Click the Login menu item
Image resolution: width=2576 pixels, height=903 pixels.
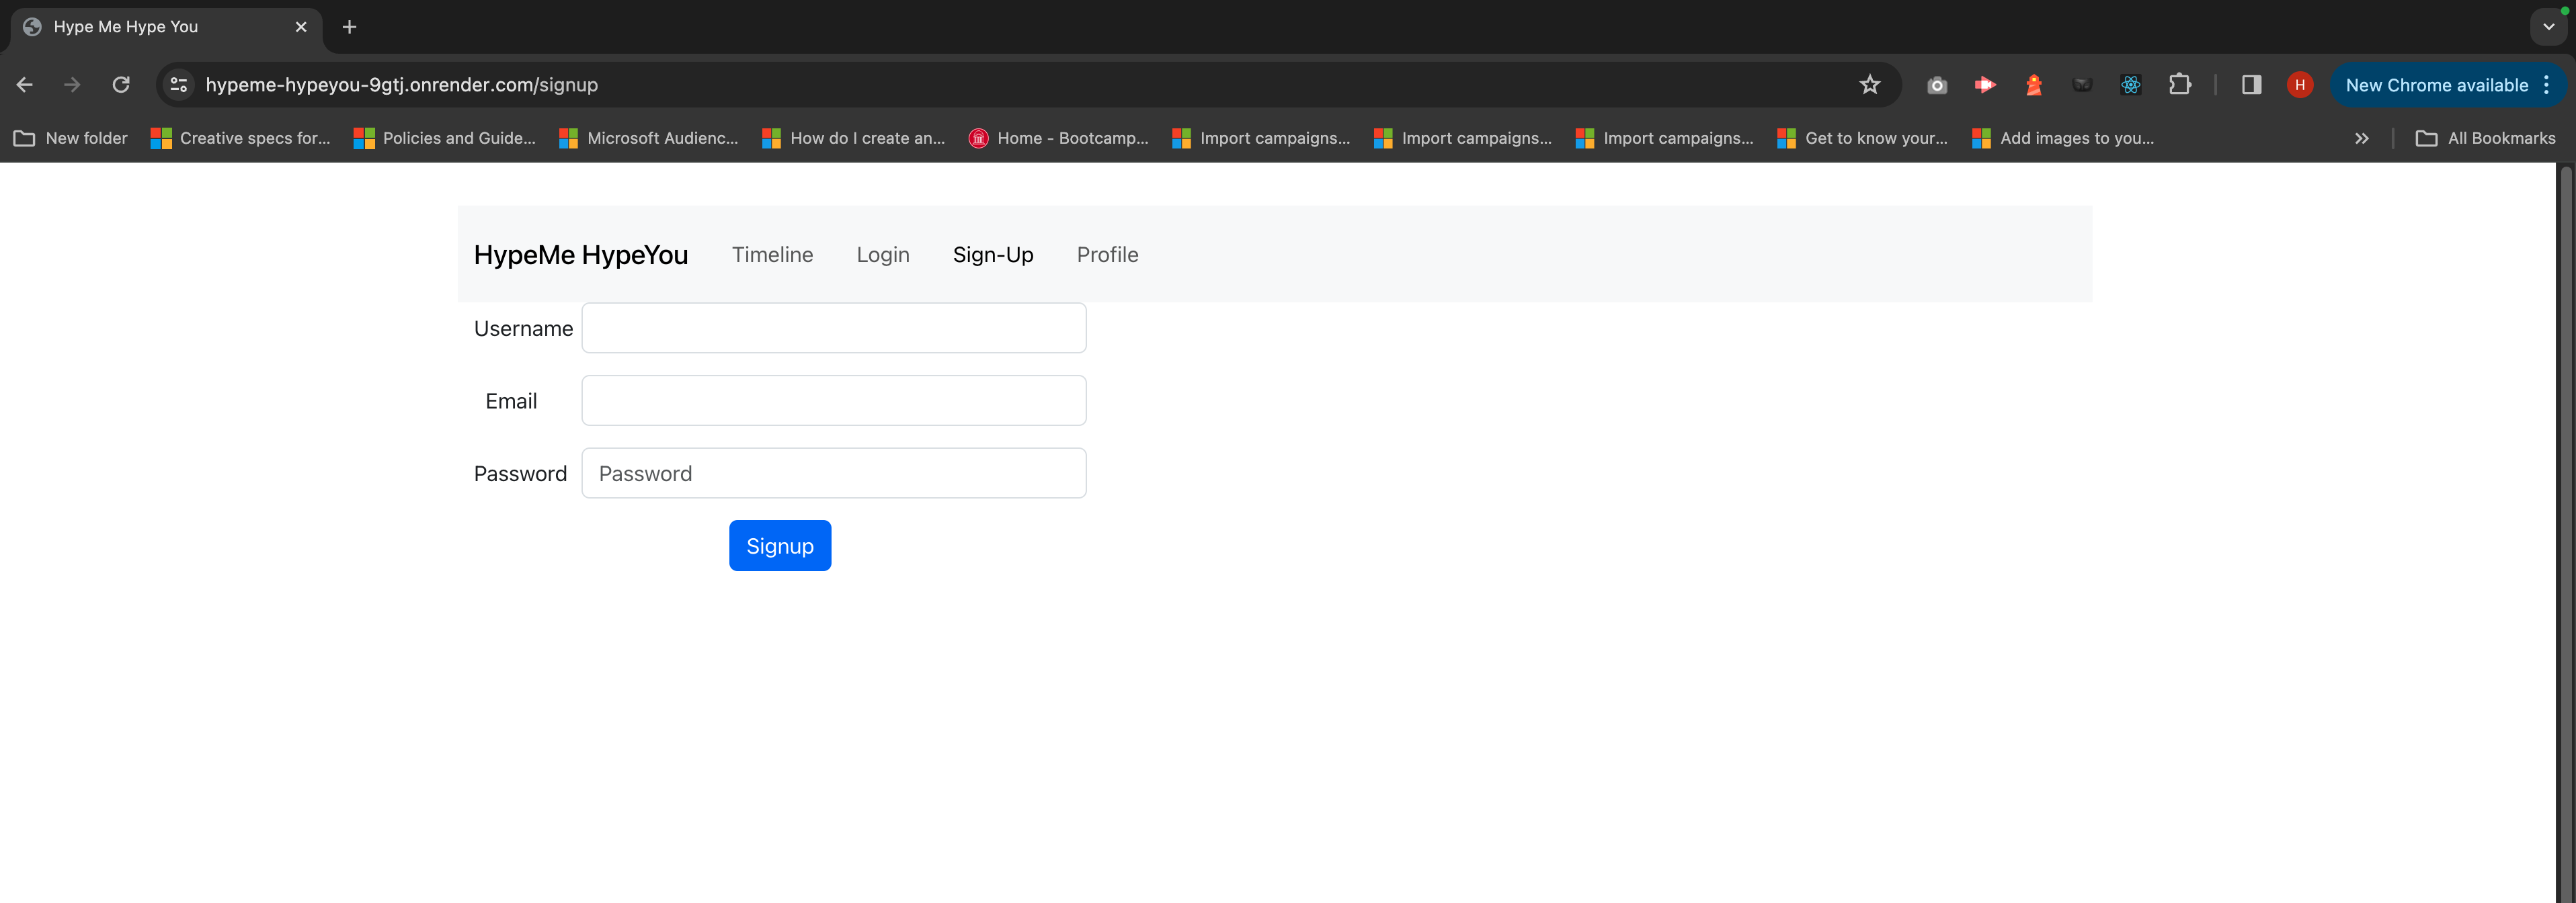(882, 255)
